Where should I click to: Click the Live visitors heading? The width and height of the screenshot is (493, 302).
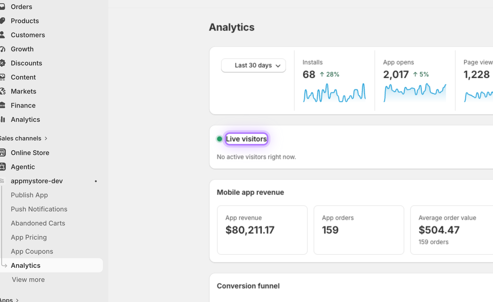coord(246,139)
